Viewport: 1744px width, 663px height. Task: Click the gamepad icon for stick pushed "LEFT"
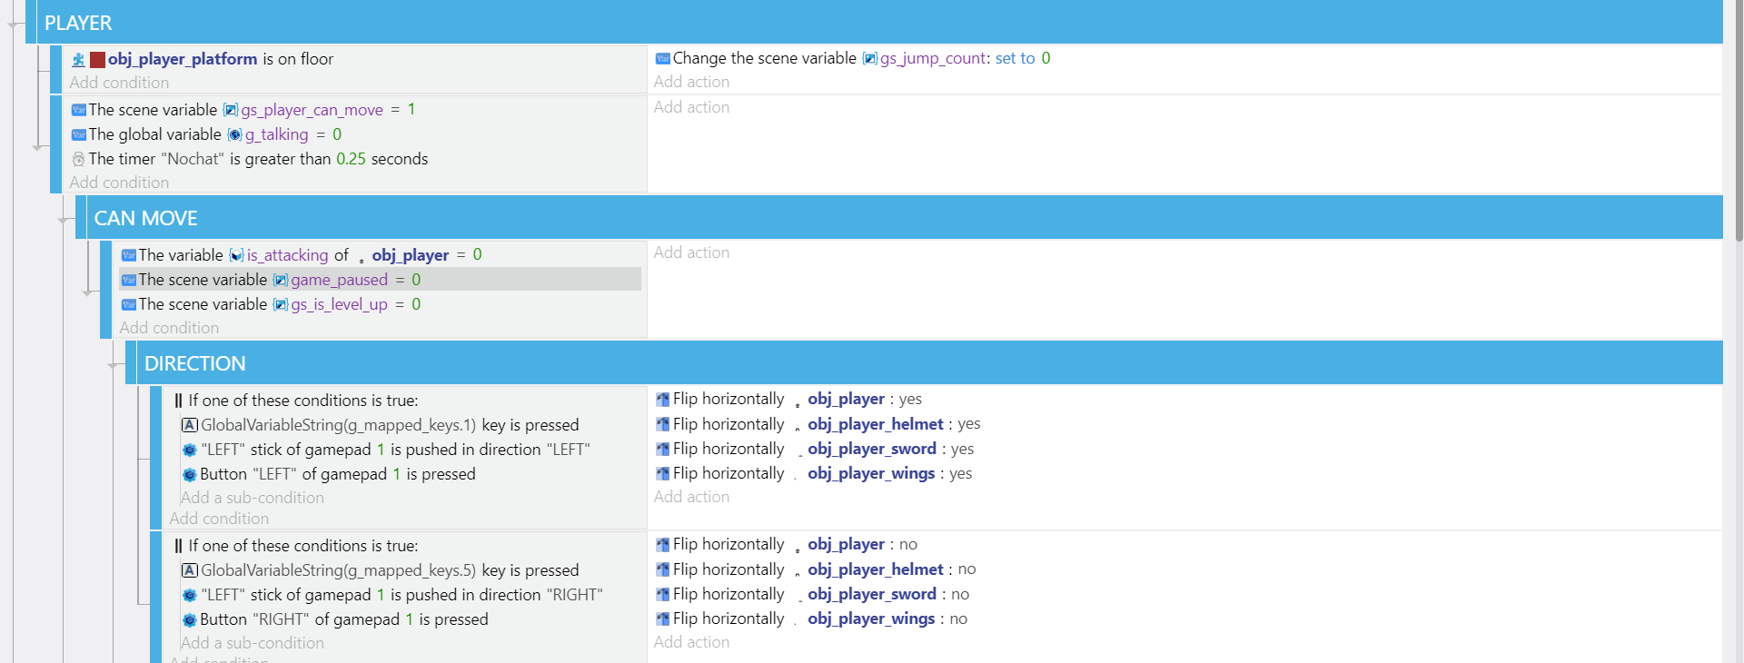point(190,450)
